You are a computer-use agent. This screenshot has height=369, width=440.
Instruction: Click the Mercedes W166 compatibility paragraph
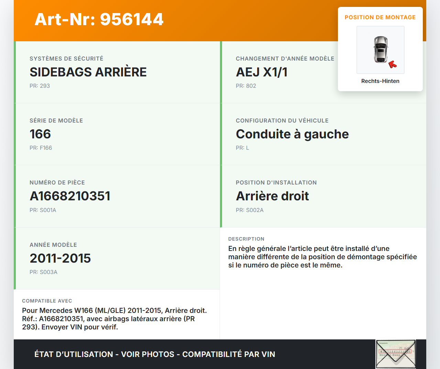pos(114,319)
